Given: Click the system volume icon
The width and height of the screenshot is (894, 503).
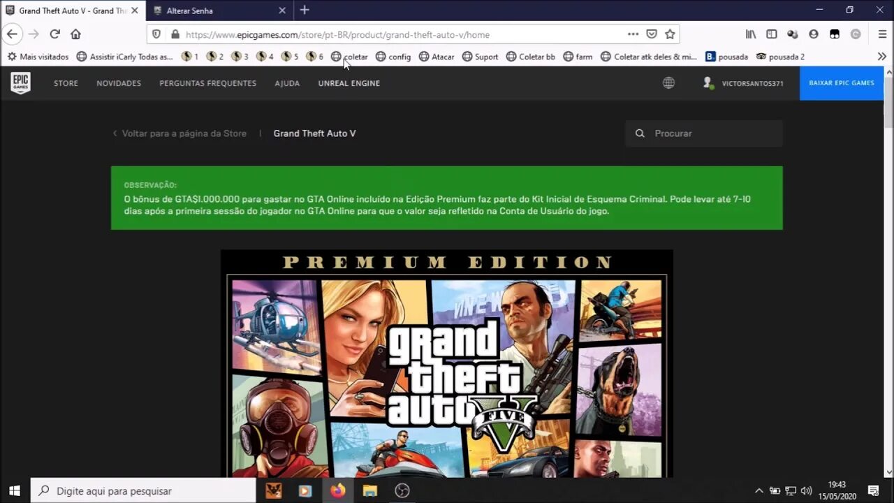Looking at the screenshot, I should coord(807,491).
